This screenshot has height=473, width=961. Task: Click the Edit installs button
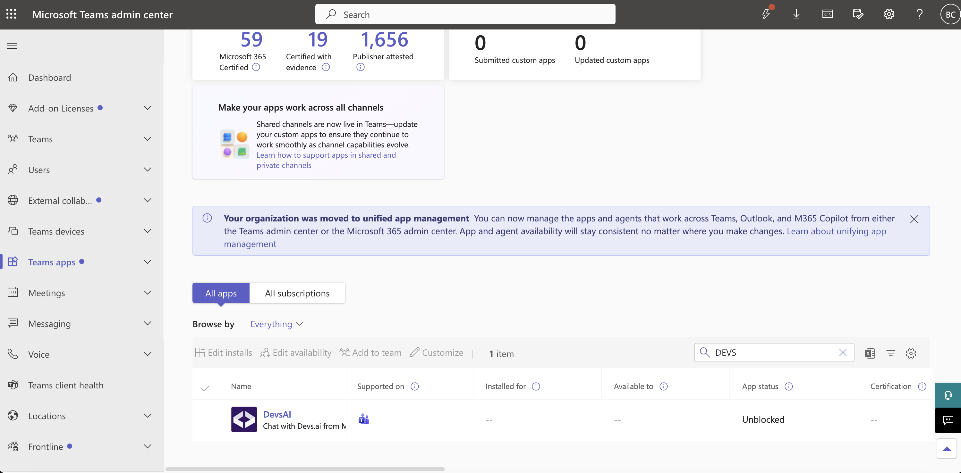(x=224, y=353)
